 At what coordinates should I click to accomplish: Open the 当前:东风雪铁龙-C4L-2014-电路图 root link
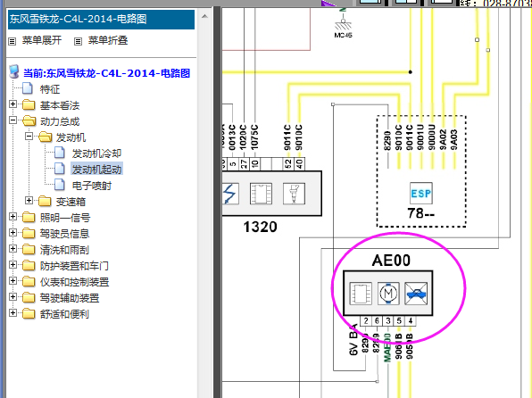(106, 73)
